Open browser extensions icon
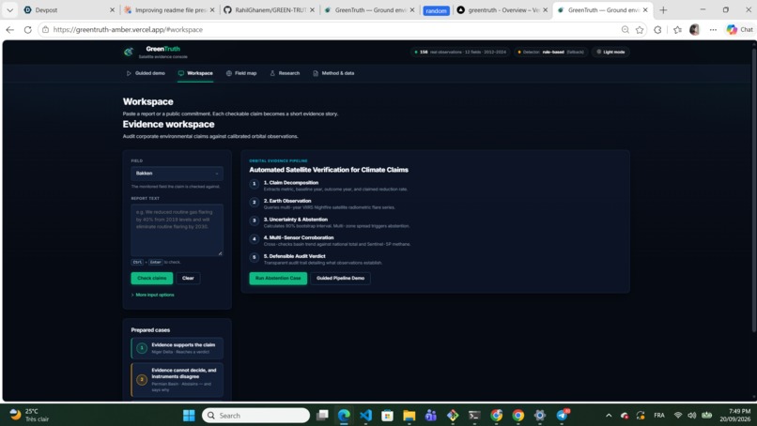 (657, 30)
